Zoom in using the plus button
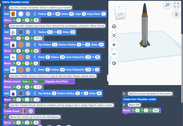The image size is (183, 126). click(x=114, y=45)
